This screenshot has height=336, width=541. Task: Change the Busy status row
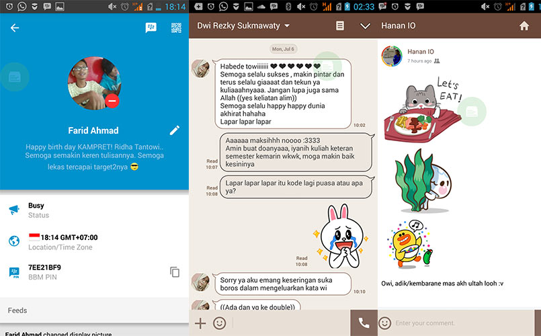tap(94, 210)
